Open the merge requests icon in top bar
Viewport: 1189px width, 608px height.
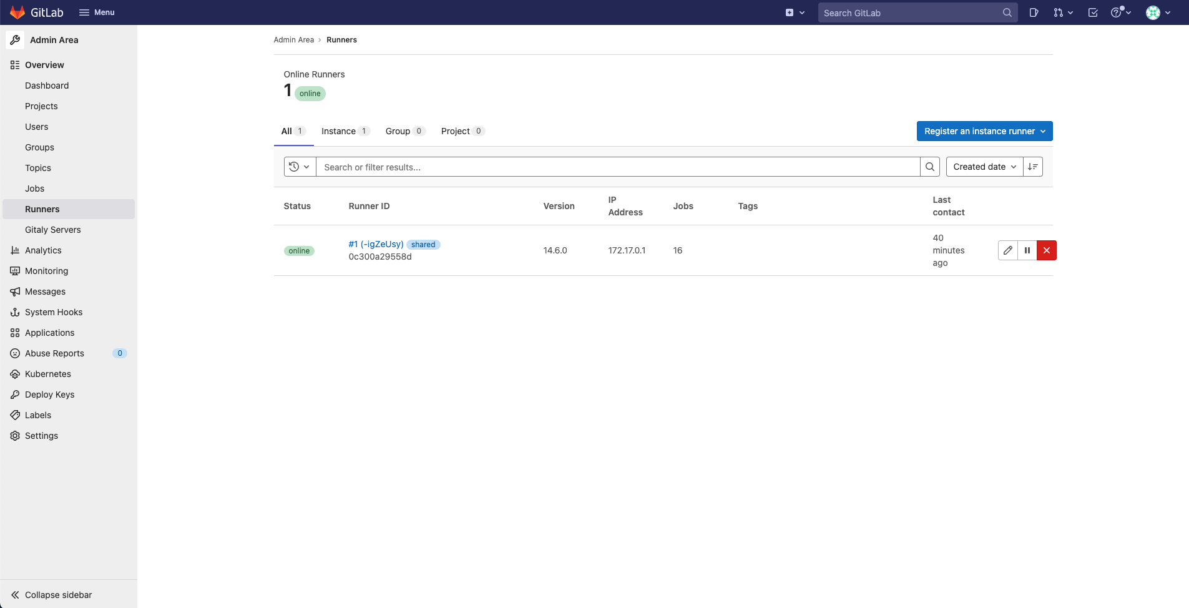pos(1060,12)
